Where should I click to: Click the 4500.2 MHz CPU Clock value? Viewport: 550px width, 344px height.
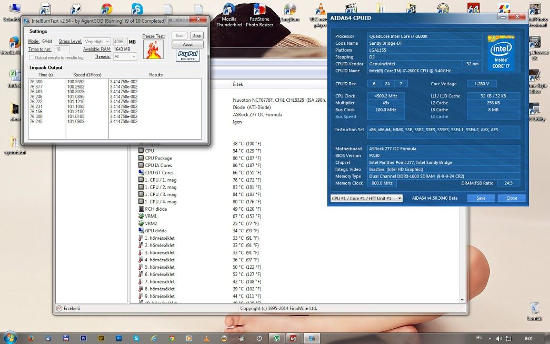coord(386,96)
